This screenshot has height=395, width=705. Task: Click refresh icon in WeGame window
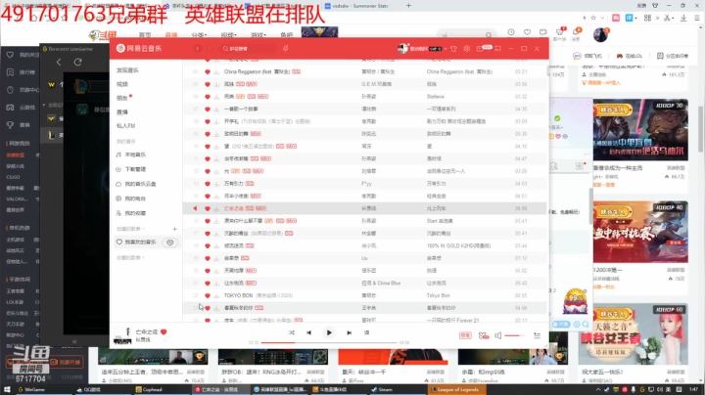point(77,63)
